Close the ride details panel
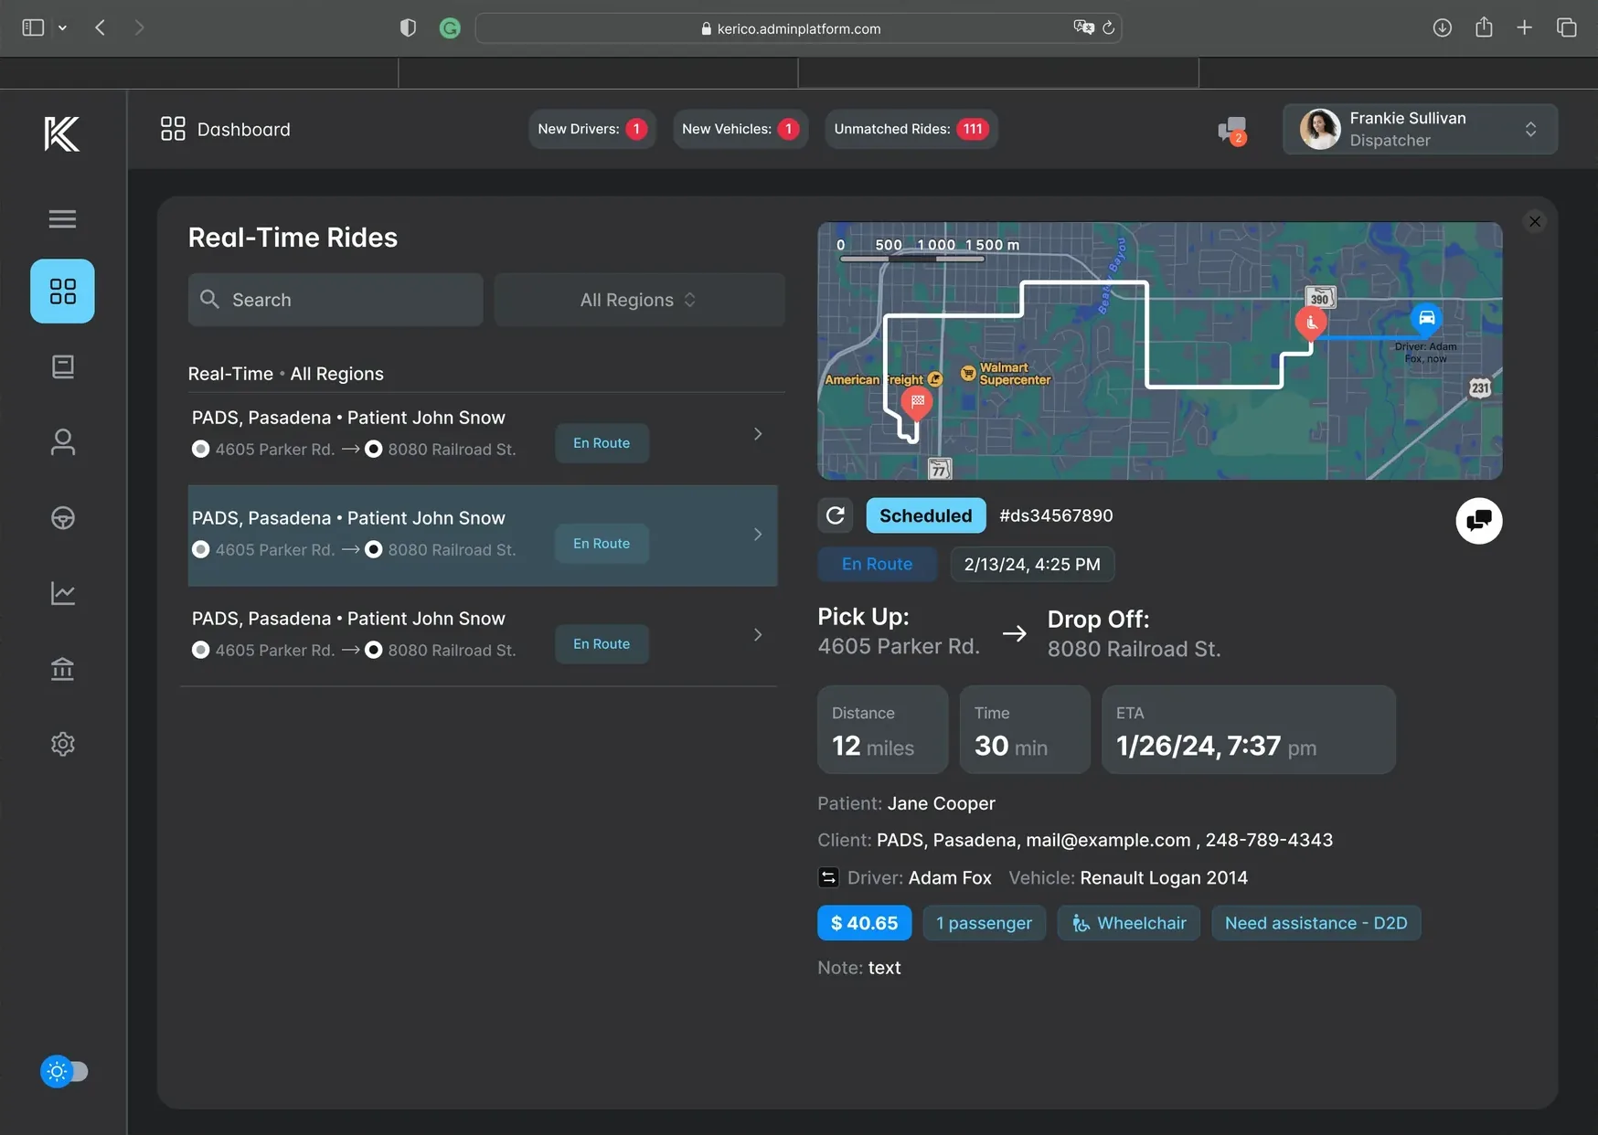Image resolution: width=1598 pixels, height=1135 pixels. 1535,221
